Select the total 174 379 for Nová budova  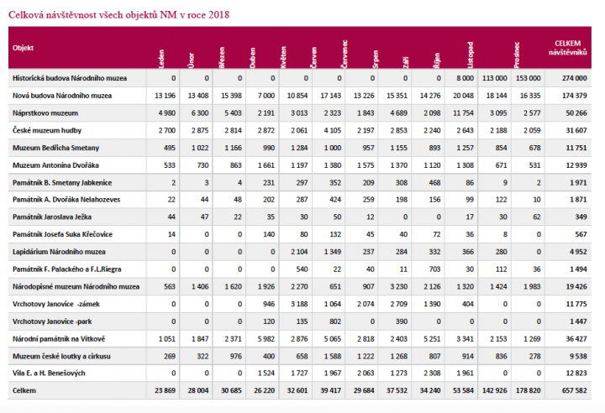point(574,96)
